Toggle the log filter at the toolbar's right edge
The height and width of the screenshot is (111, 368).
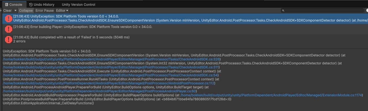click(367, 10)
